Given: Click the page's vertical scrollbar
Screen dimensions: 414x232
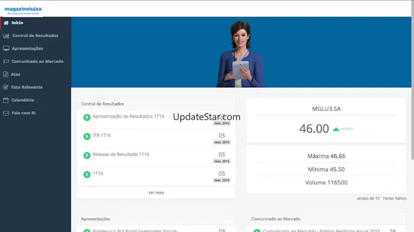Looking at the screenshot, I should click(x=412, y=79).
